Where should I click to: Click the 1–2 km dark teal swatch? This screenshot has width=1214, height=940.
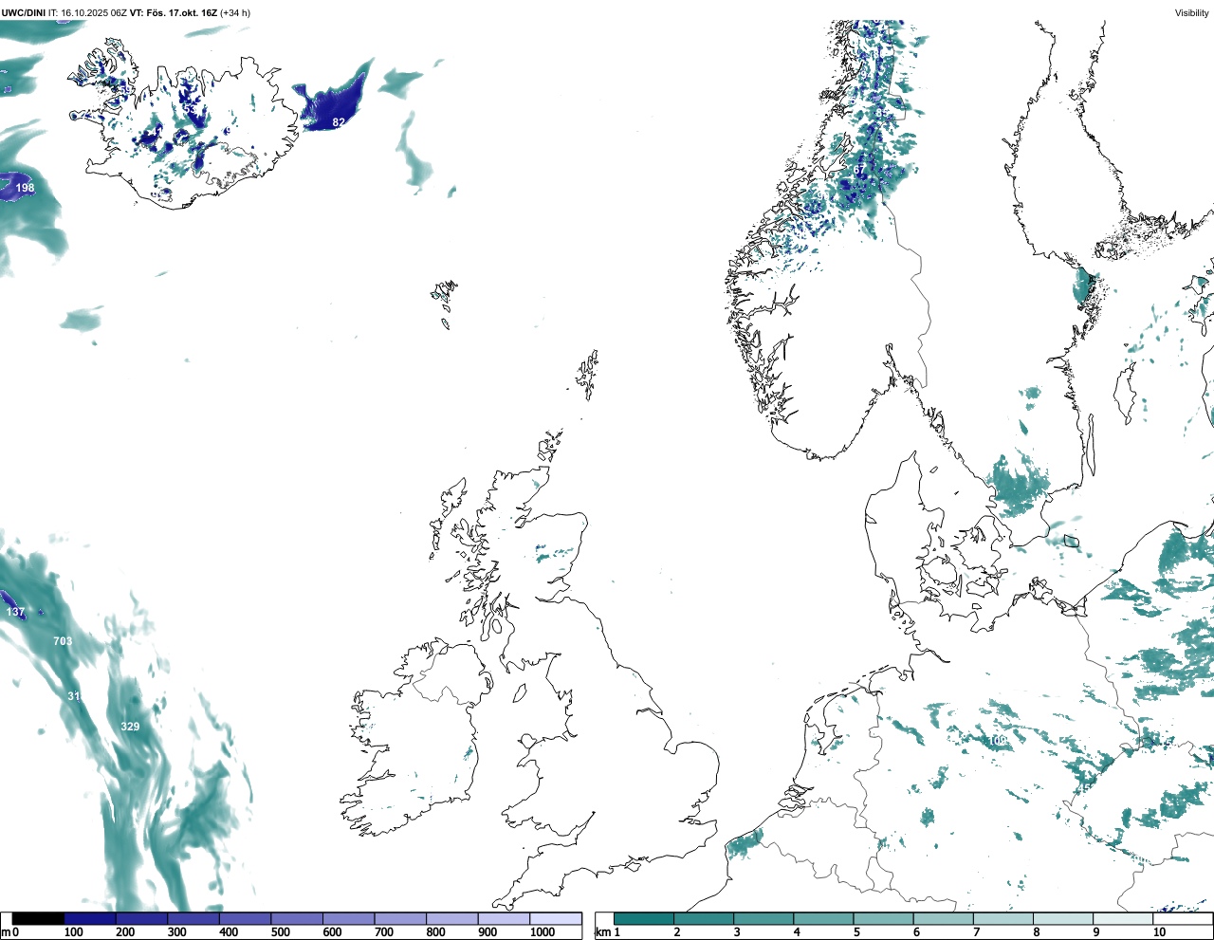click(x=644, y=918)
